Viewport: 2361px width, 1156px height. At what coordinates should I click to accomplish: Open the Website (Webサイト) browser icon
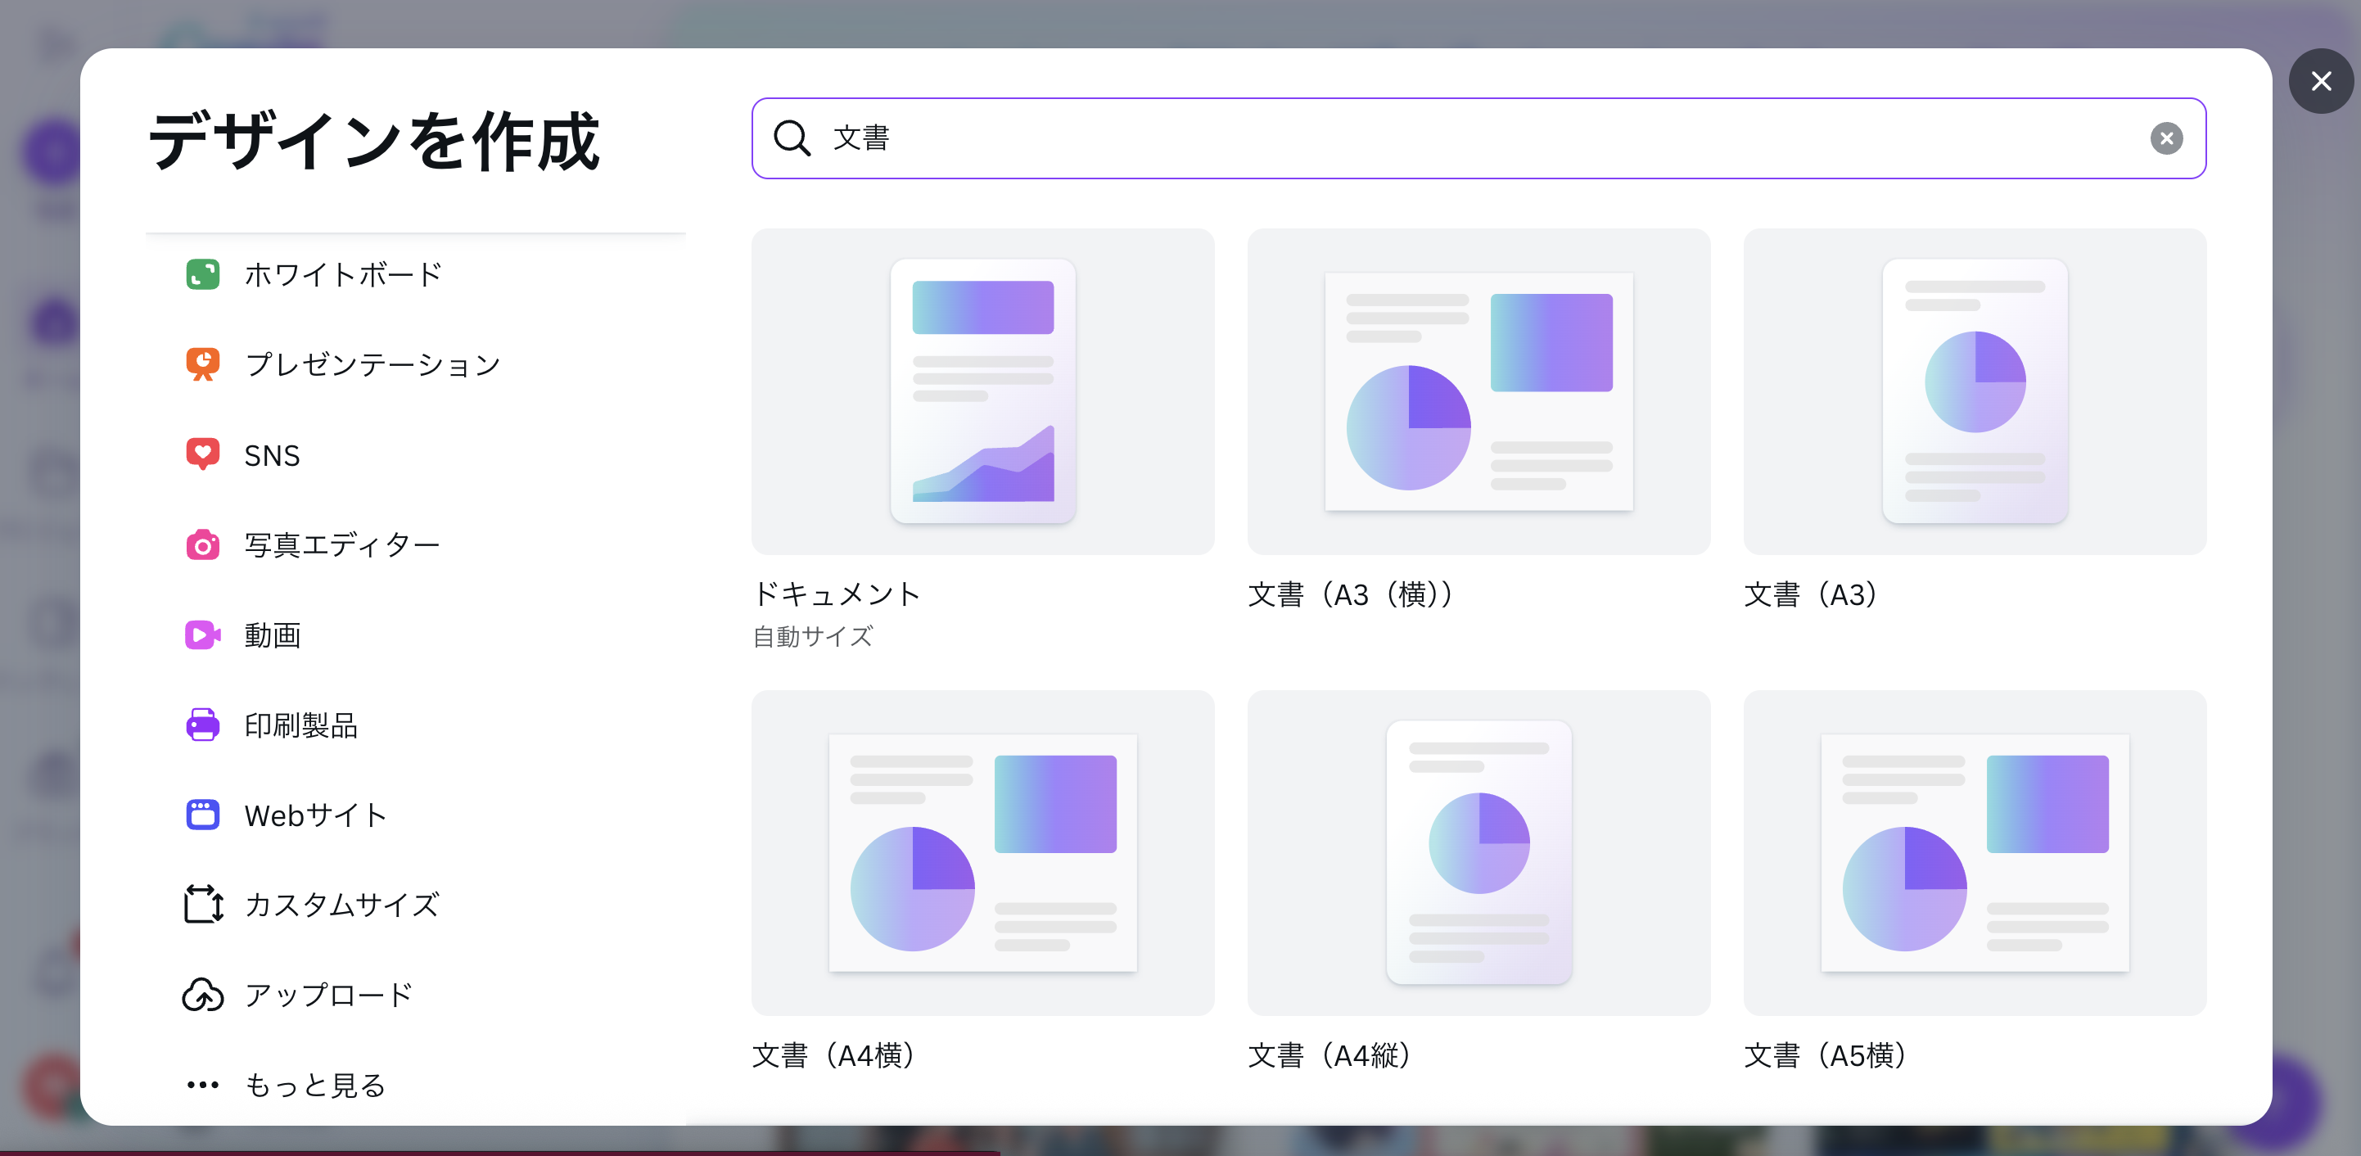pyautogui.click(x=202, y=814)
